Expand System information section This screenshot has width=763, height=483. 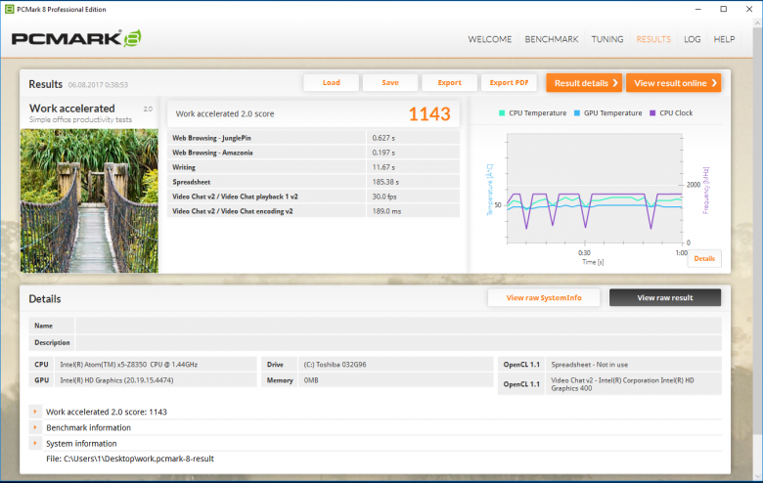pos(35,444)
